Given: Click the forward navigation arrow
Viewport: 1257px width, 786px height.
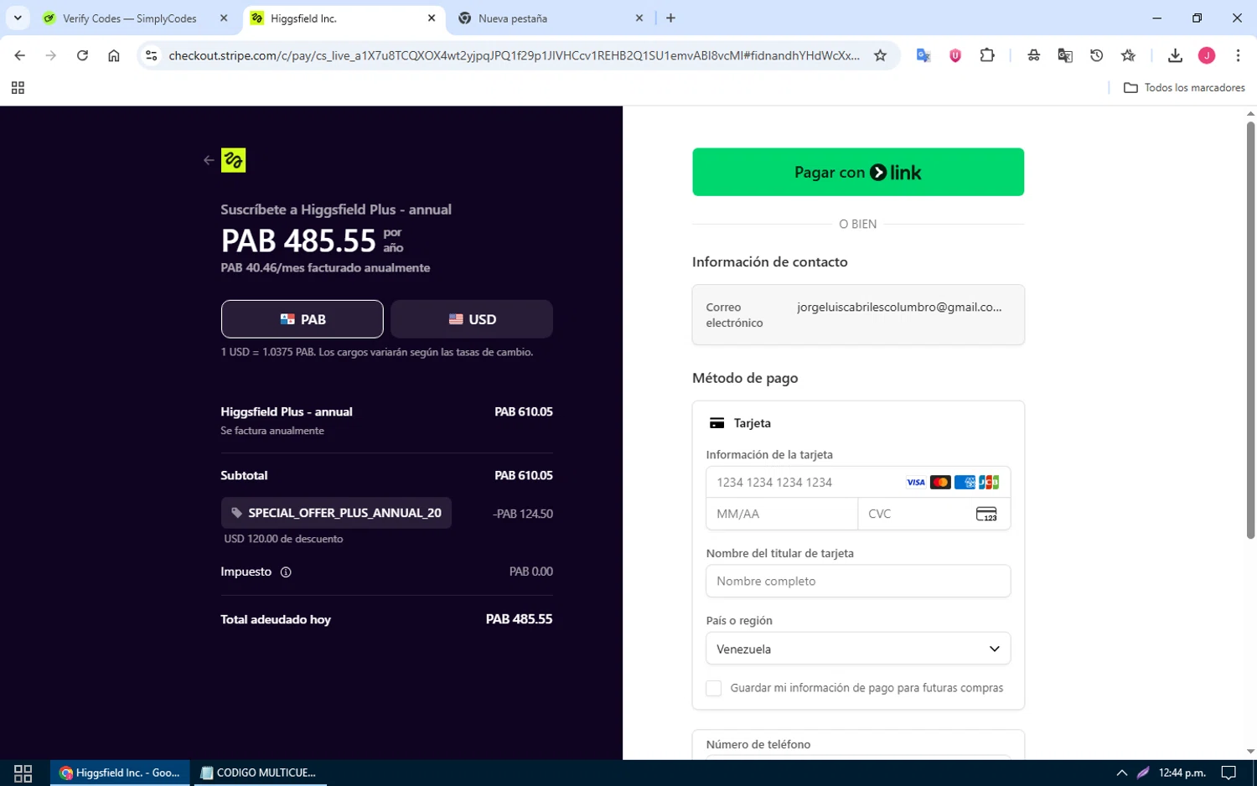Looking at the screenshot, I should 51,55.
